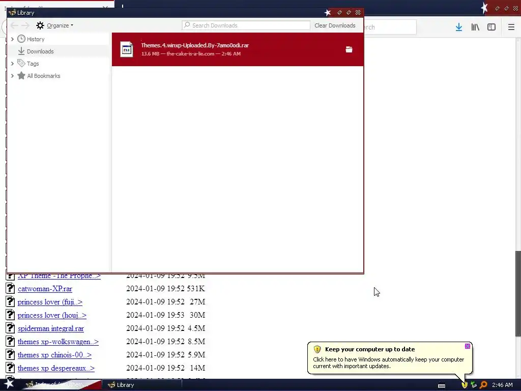Click the Firefox downloads arrow toolbar icon

(459, 27)
